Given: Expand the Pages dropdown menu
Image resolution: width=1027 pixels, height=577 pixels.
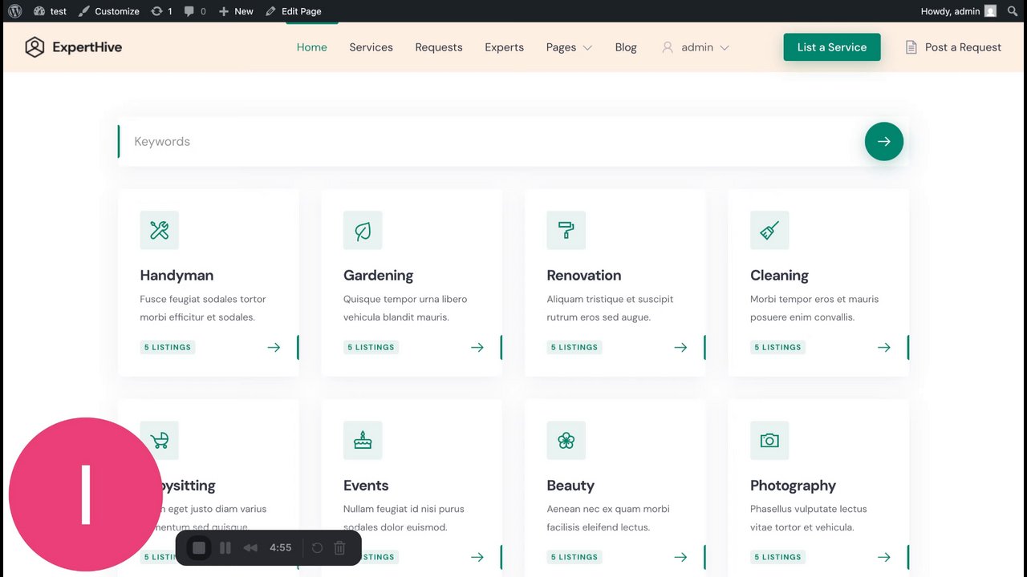Looking at the screenshot, I should (569, 47).
